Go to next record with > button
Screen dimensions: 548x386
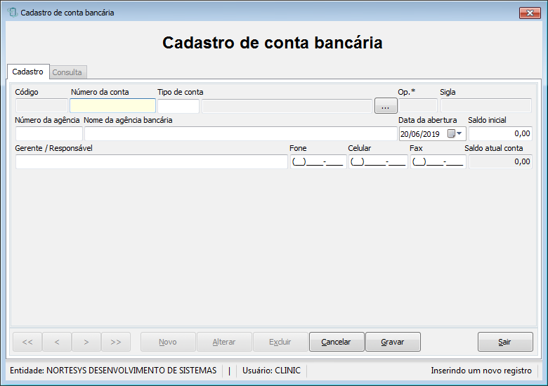click(86, 342)
